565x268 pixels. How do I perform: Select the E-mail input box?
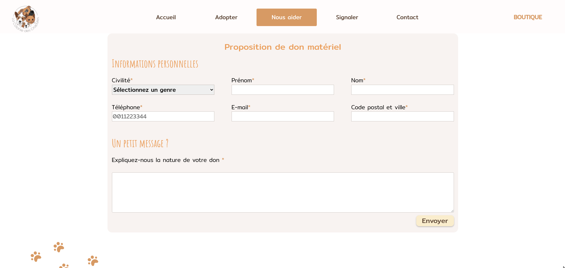[283, 116]
